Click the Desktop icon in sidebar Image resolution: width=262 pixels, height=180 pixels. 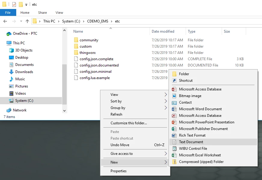tap(11, 58)
